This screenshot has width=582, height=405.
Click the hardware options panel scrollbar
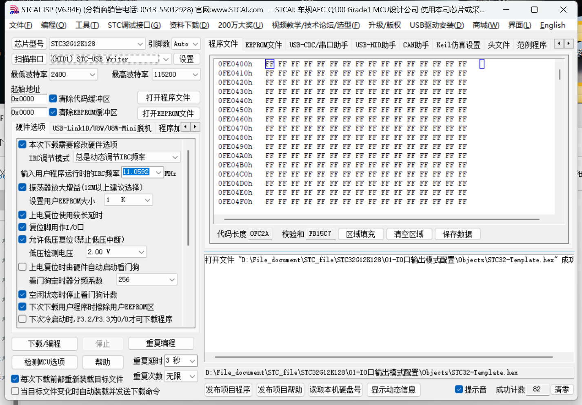click(x=188, y=198)
